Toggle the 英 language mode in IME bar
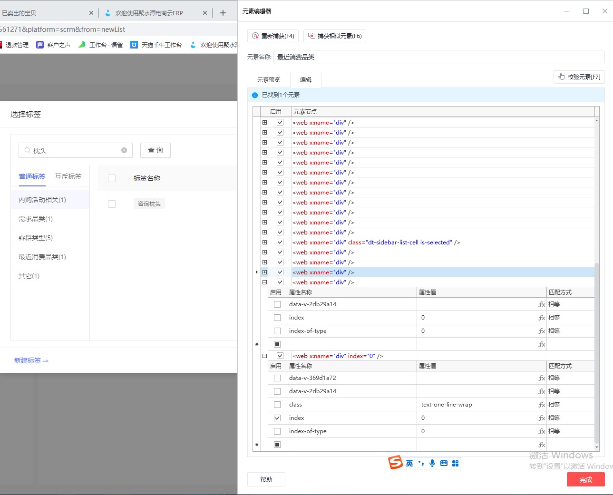The width and height of the screenshot is (613, 495). coord(409,463)
